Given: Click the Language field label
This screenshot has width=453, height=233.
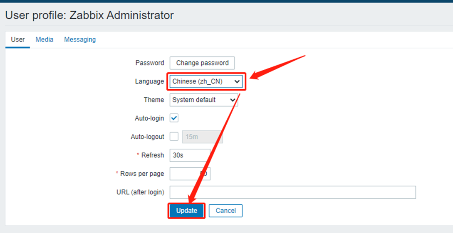Looking at the screenshot, I should (149, 81).
